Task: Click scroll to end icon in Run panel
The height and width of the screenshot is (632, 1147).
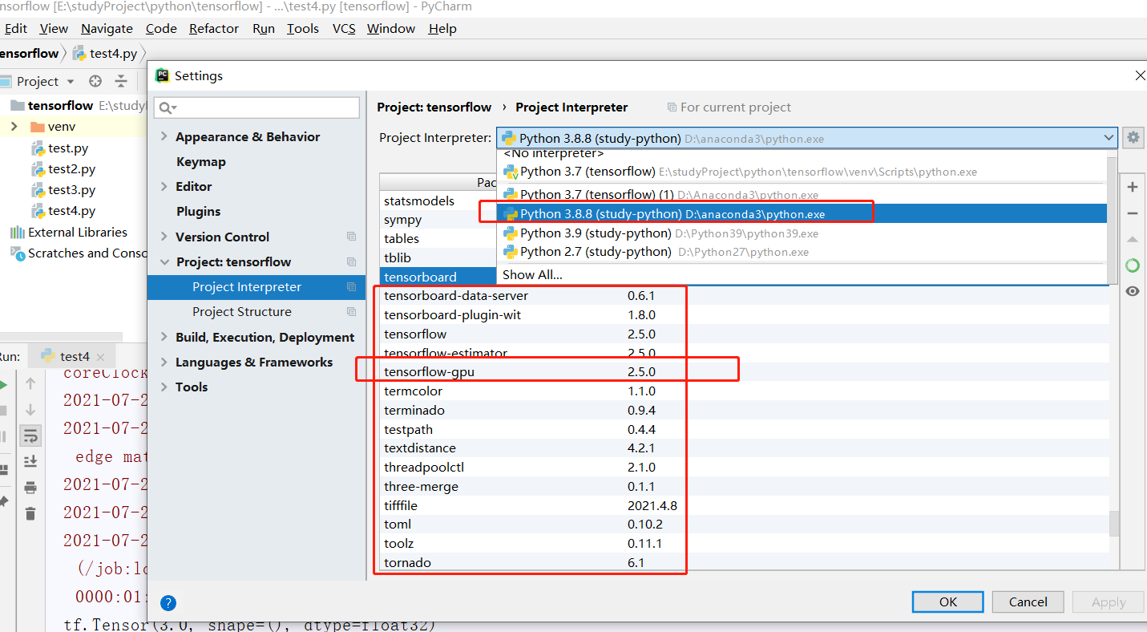Action: [x=30, y=461]
